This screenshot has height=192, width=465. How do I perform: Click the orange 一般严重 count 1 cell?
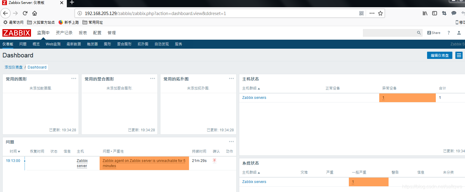point(369,182)
